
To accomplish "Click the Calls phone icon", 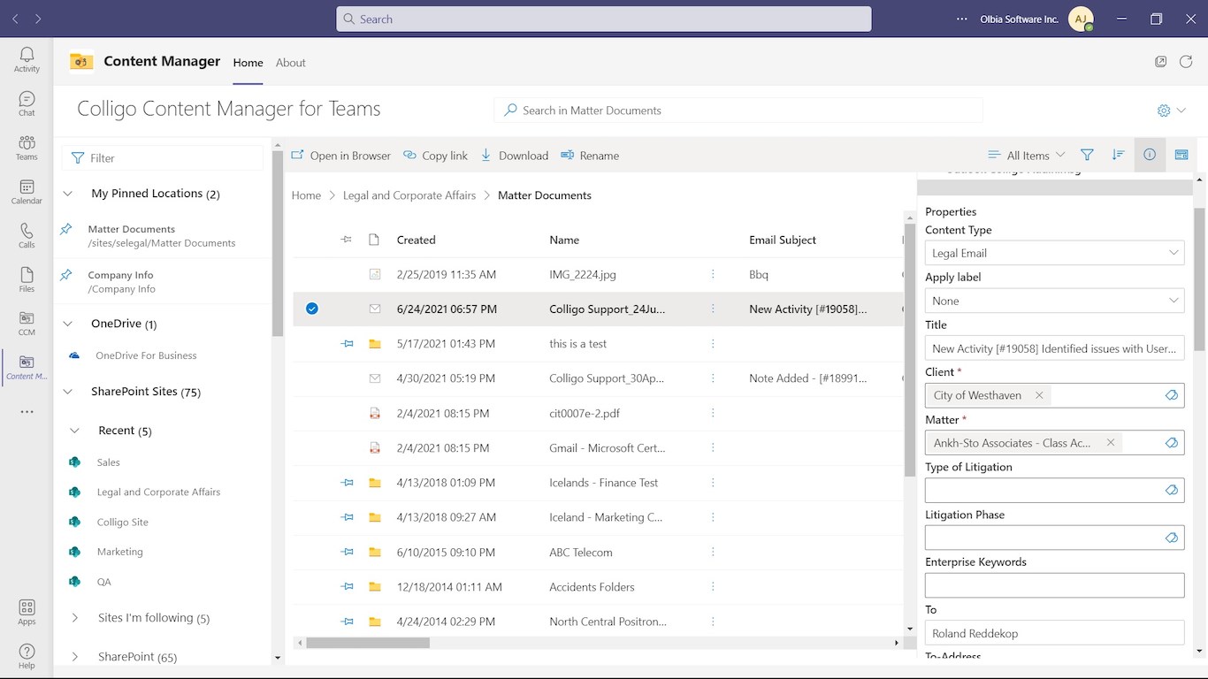I will [x=27, y=234].
